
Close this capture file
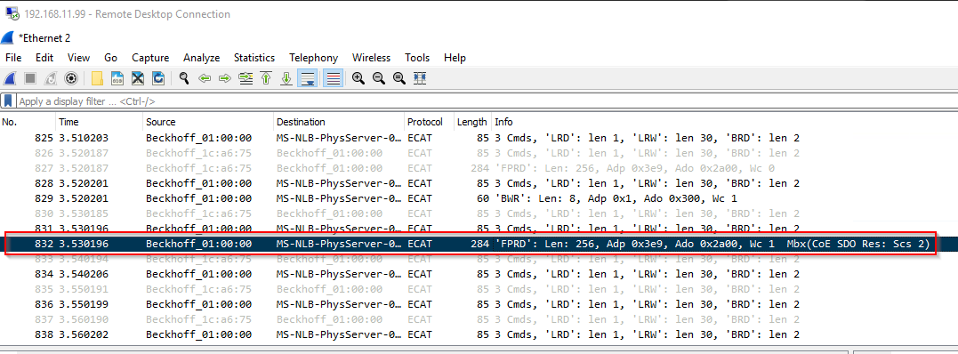click(138, 78)
